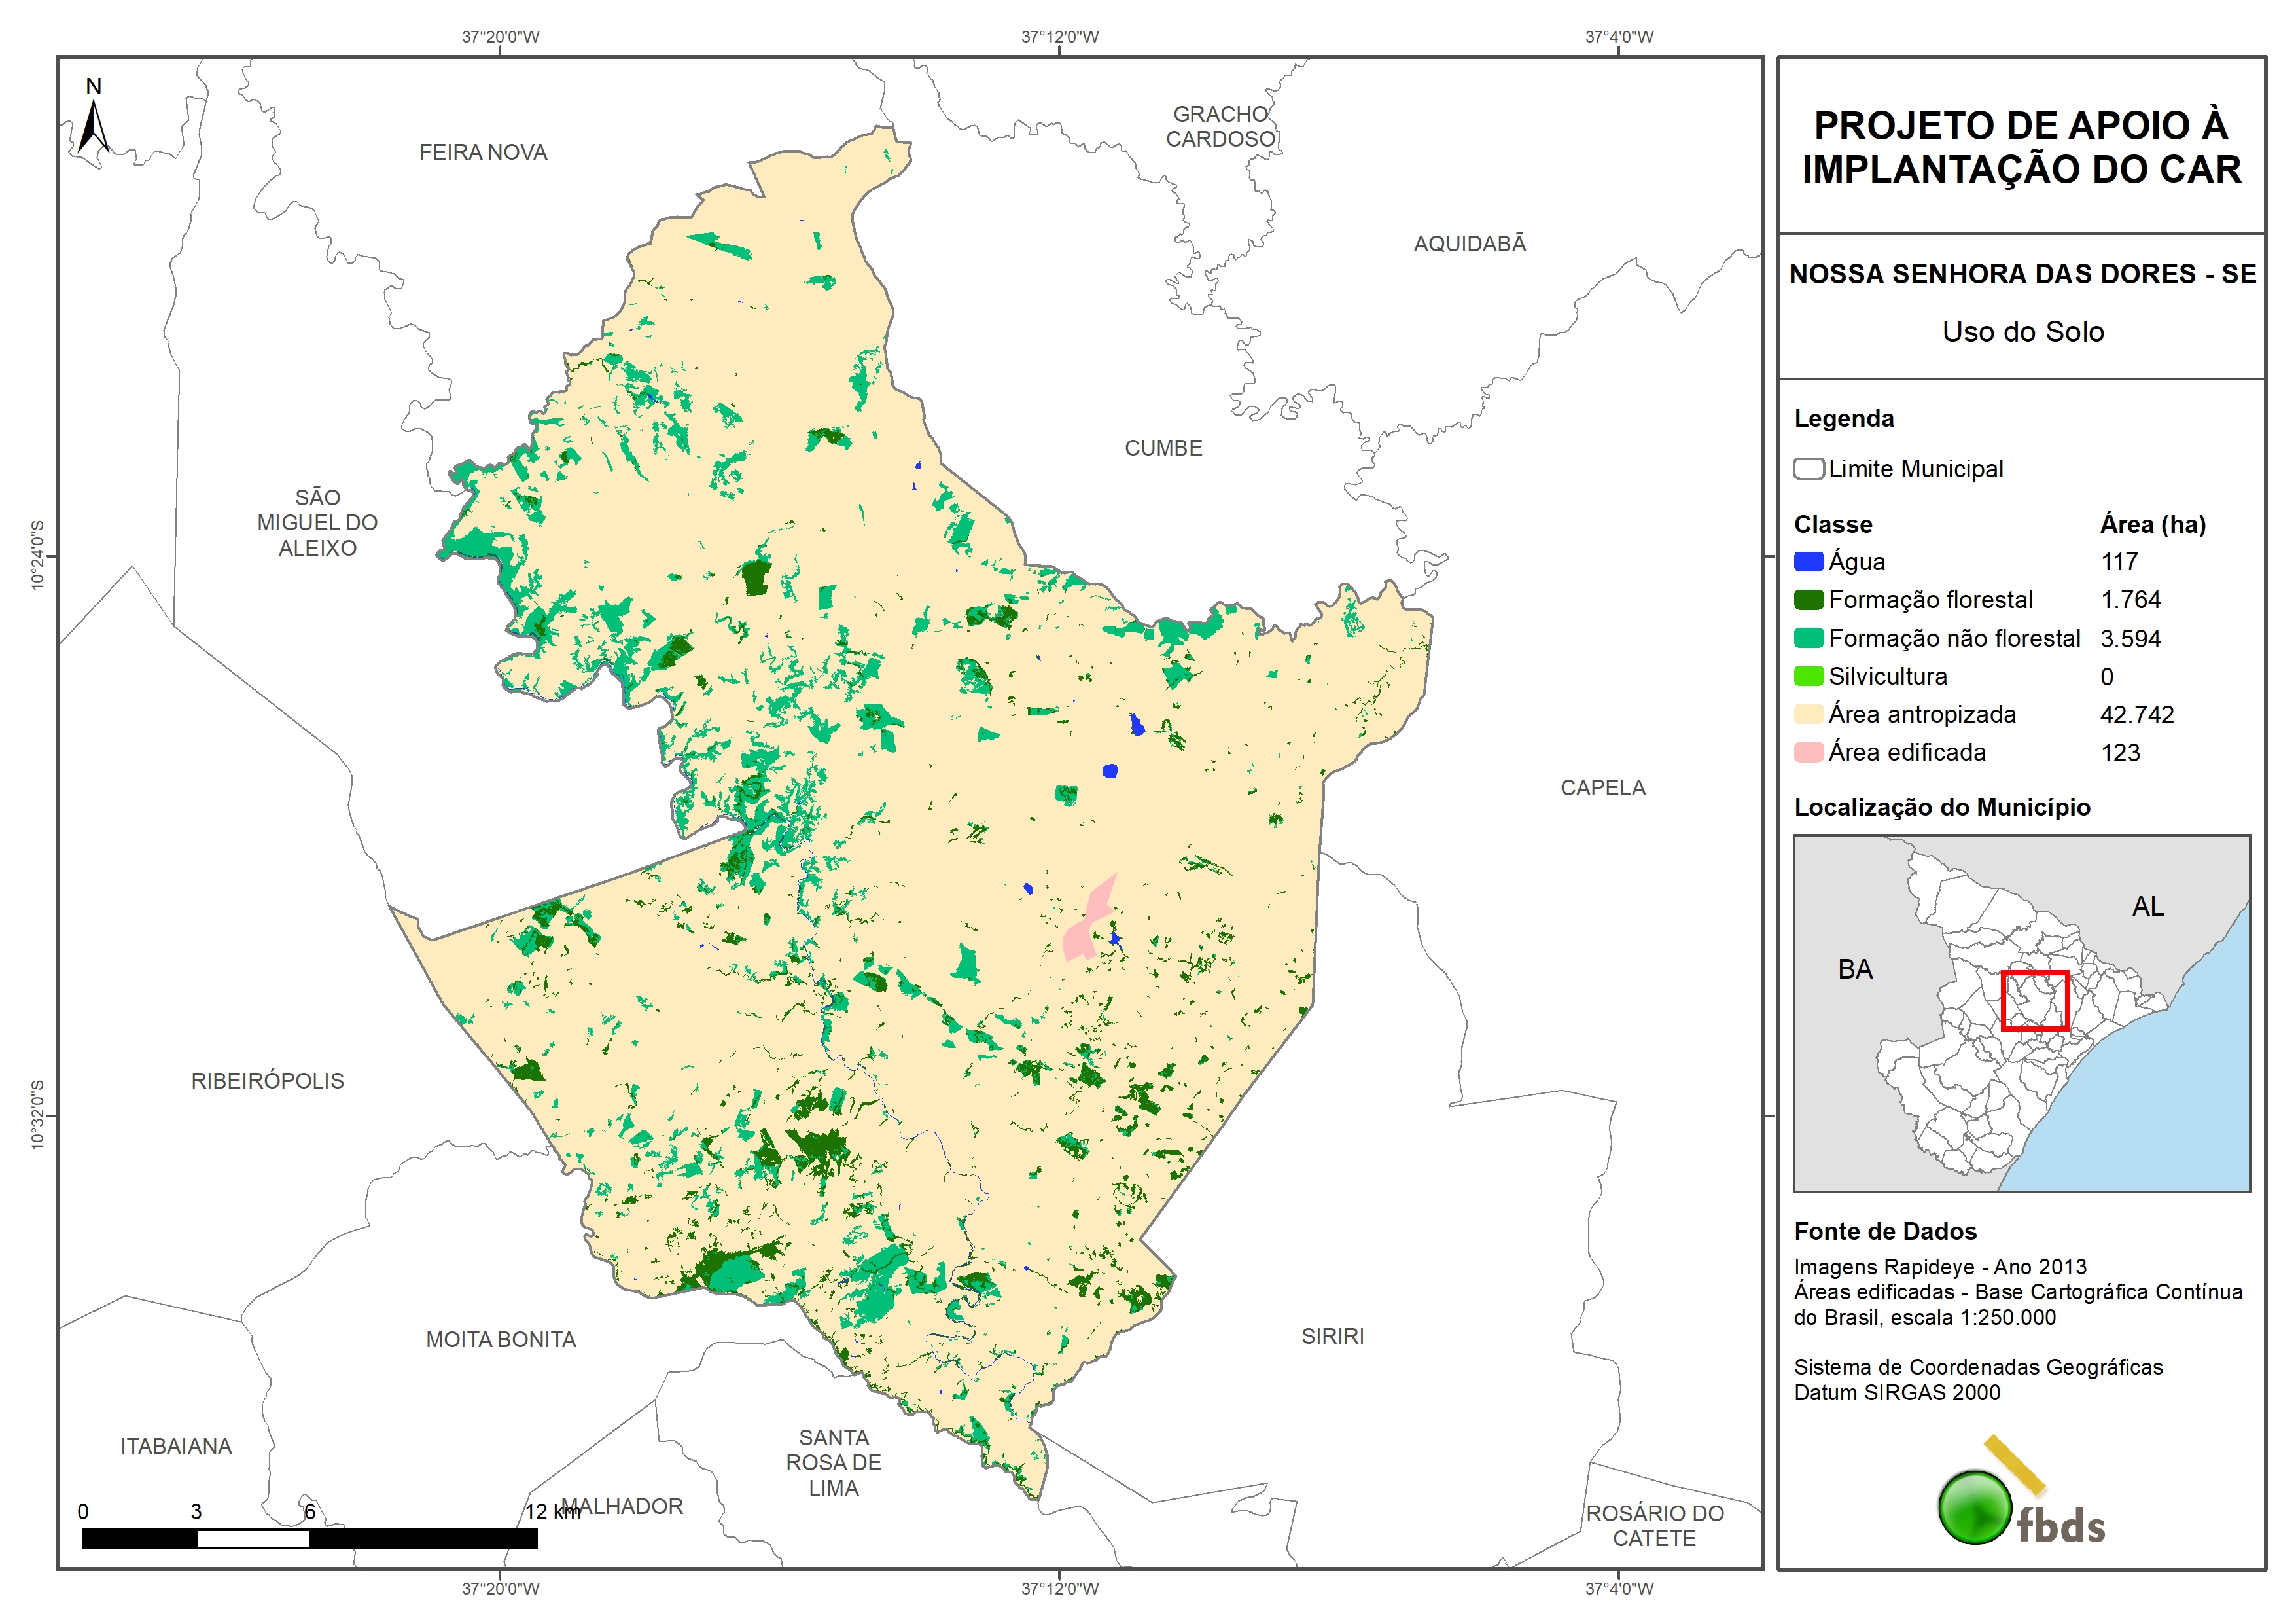Viewport: 2296px width, 1624px height.
Task: Click the Área edificada pink swatch
Action: point(1808,753)
